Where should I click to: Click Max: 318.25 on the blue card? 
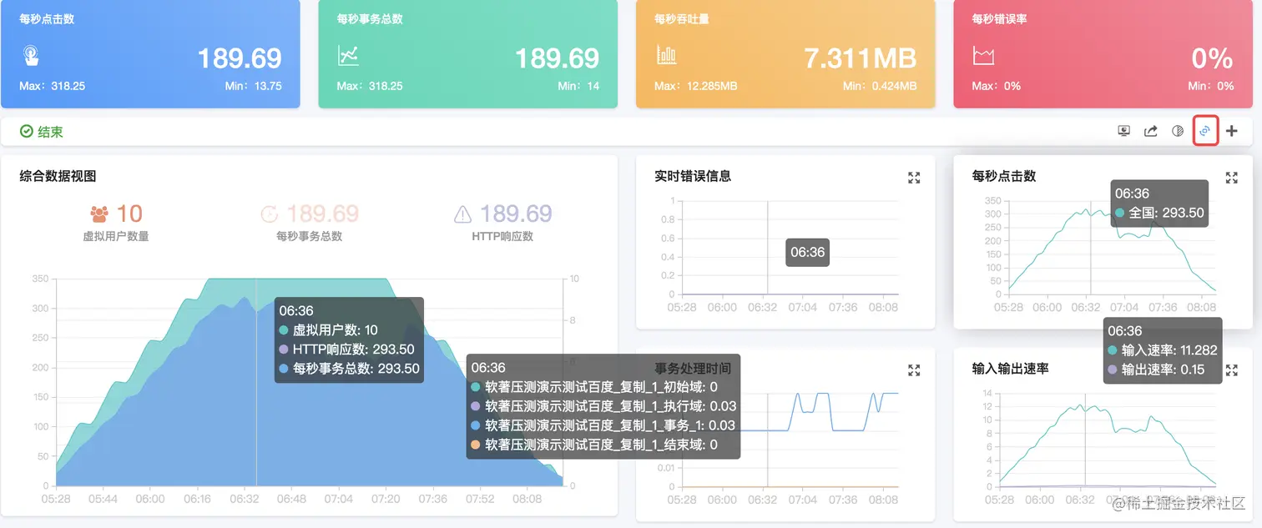coord(53,86)
